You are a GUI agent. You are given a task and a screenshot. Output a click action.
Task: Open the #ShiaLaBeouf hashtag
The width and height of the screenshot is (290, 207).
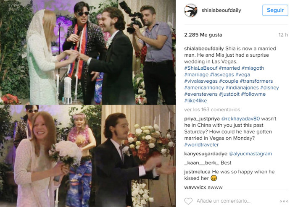(x=200, y=68)
